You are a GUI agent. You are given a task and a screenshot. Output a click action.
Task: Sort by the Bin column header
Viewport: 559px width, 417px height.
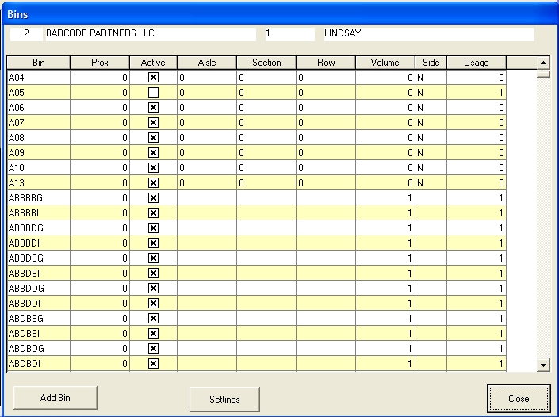click(39, 63)
